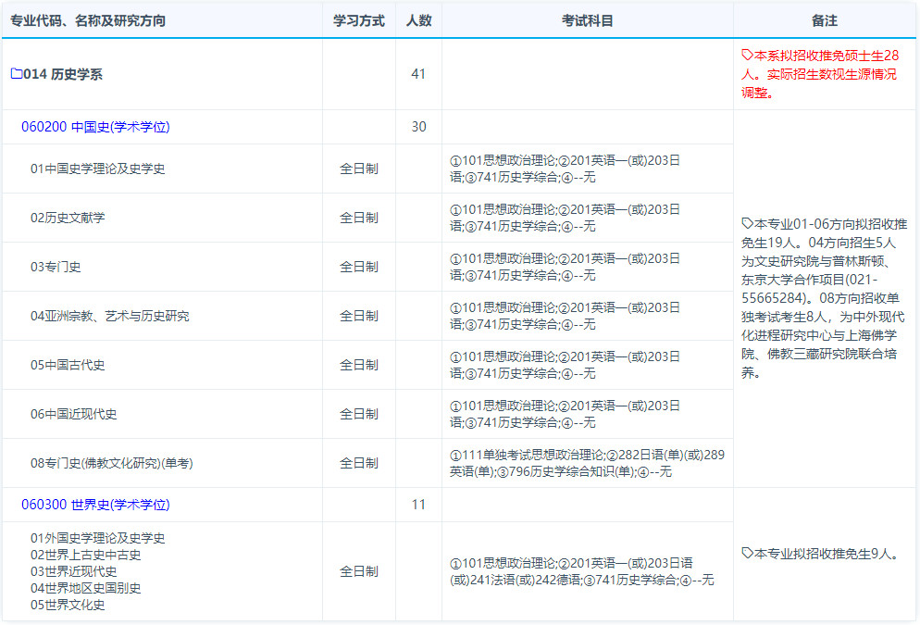Click the tag icon before 本专业拟招收推免生9人
This screenshot has width=920, height=625.
pyautogui.click(x=748, y=554)
